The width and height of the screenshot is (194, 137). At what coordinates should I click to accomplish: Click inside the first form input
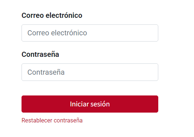click(x=90, y=33)
